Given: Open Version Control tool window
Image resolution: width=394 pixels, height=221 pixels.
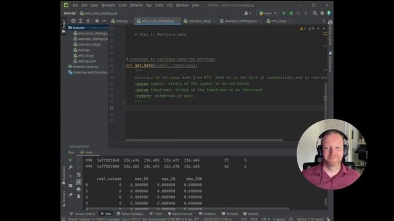Looking at the screenshot, I should (x=82, y=214).
